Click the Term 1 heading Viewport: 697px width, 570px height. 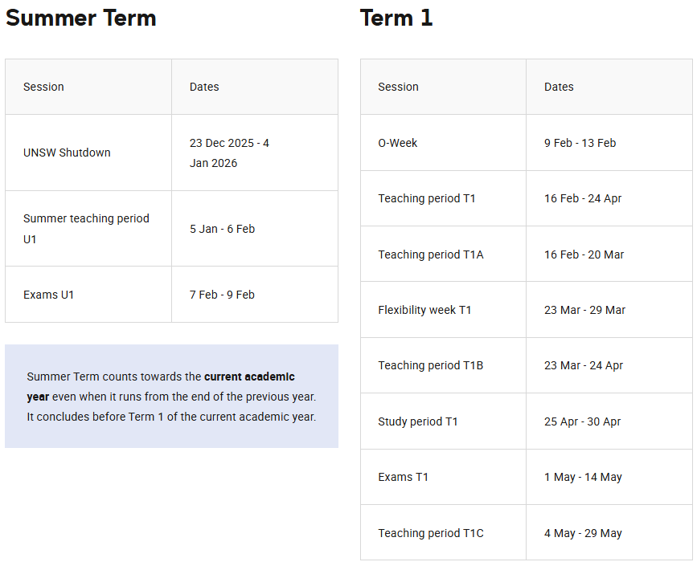[x=396, y=18]
